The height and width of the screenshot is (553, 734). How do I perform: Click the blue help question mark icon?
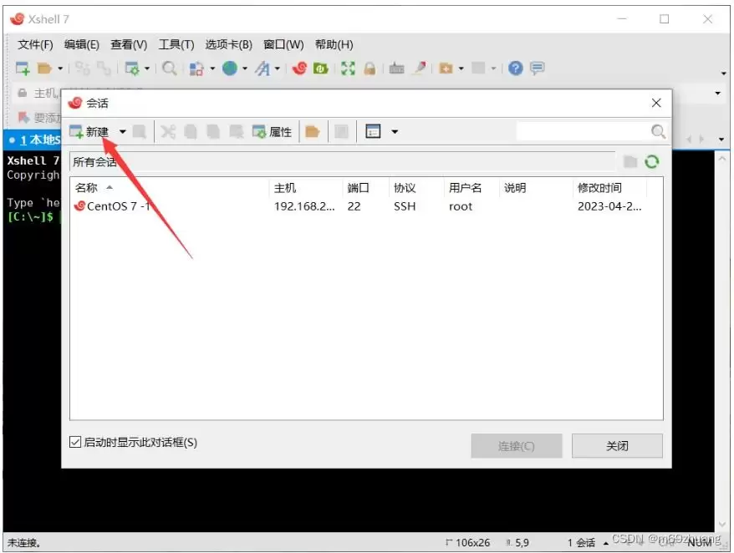(x=515, y=68)
